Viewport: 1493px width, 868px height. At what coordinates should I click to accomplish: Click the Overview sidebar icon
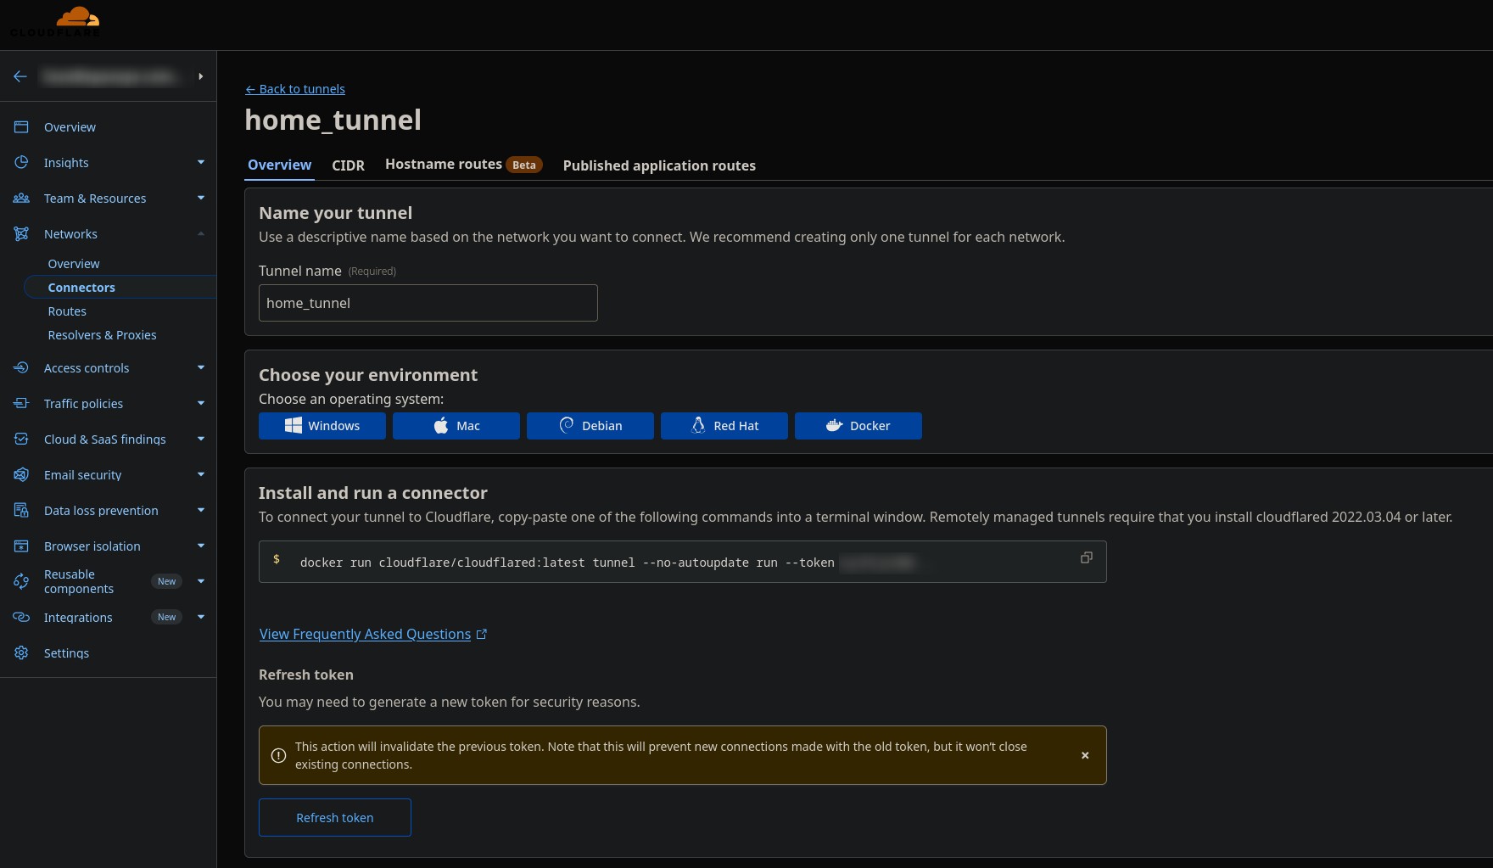pos(21,127)
